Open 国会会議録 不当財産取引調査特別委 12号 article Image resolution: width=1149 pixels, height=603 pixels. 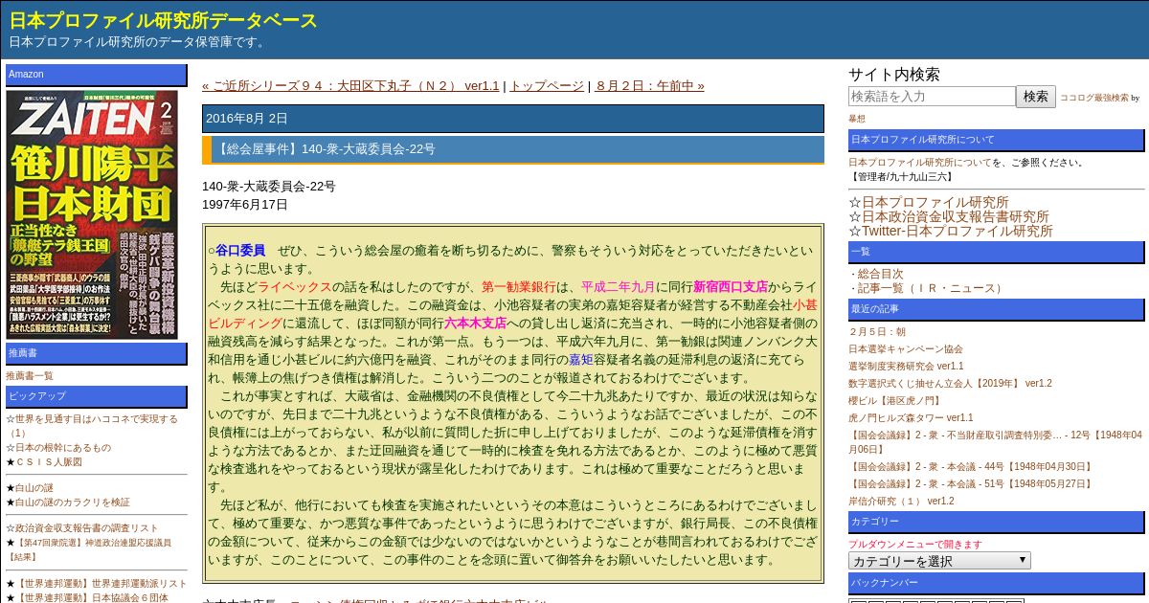[993, 441]
